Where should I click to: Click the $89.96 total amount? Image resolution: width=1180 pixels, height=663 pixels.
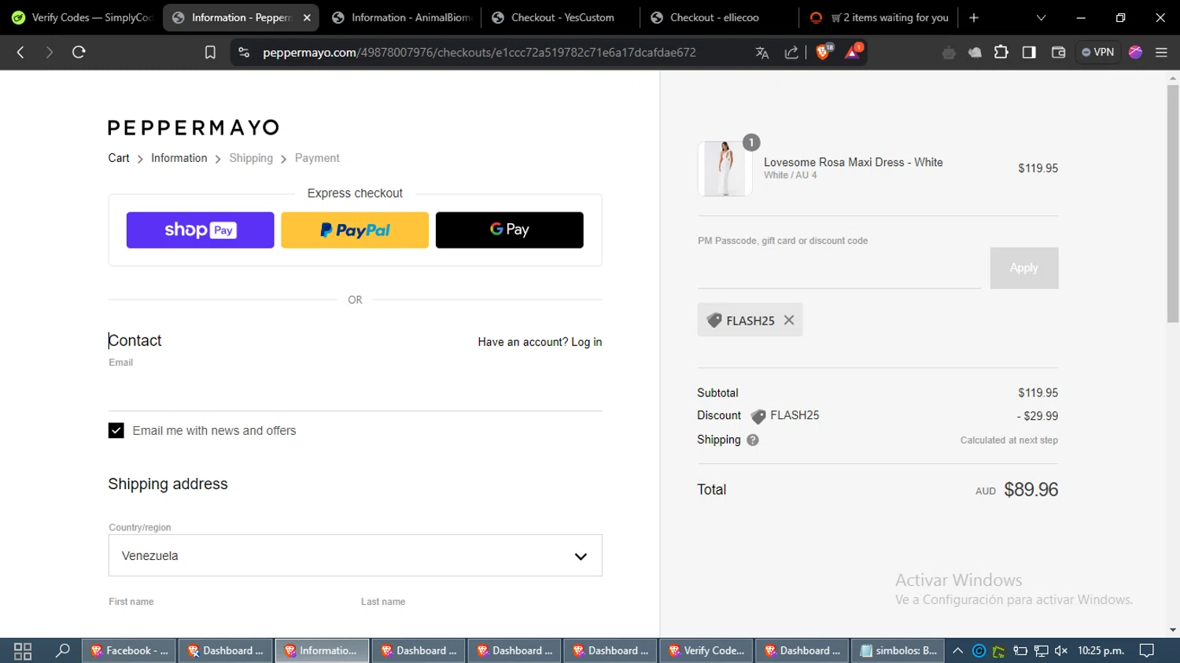(1031, 489)
